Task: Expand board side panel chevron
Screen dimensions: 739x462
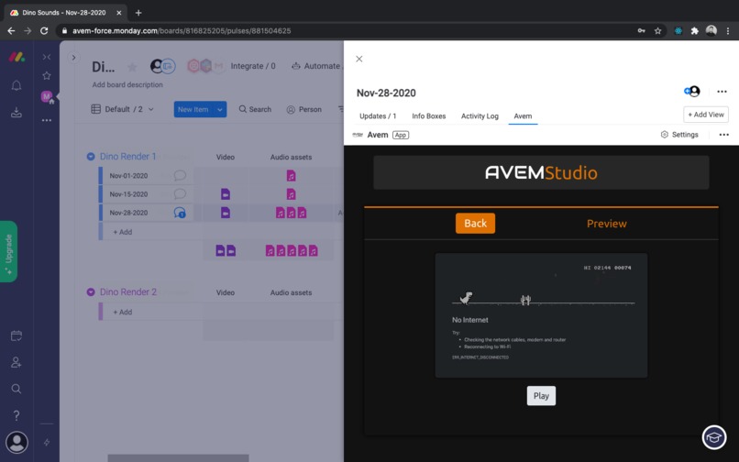Action: point(73,58)
